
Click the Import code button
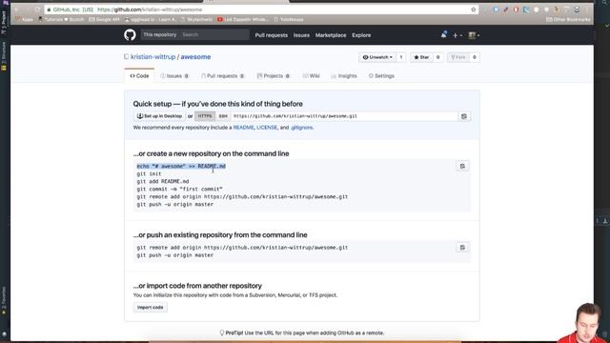pos(151,308)
